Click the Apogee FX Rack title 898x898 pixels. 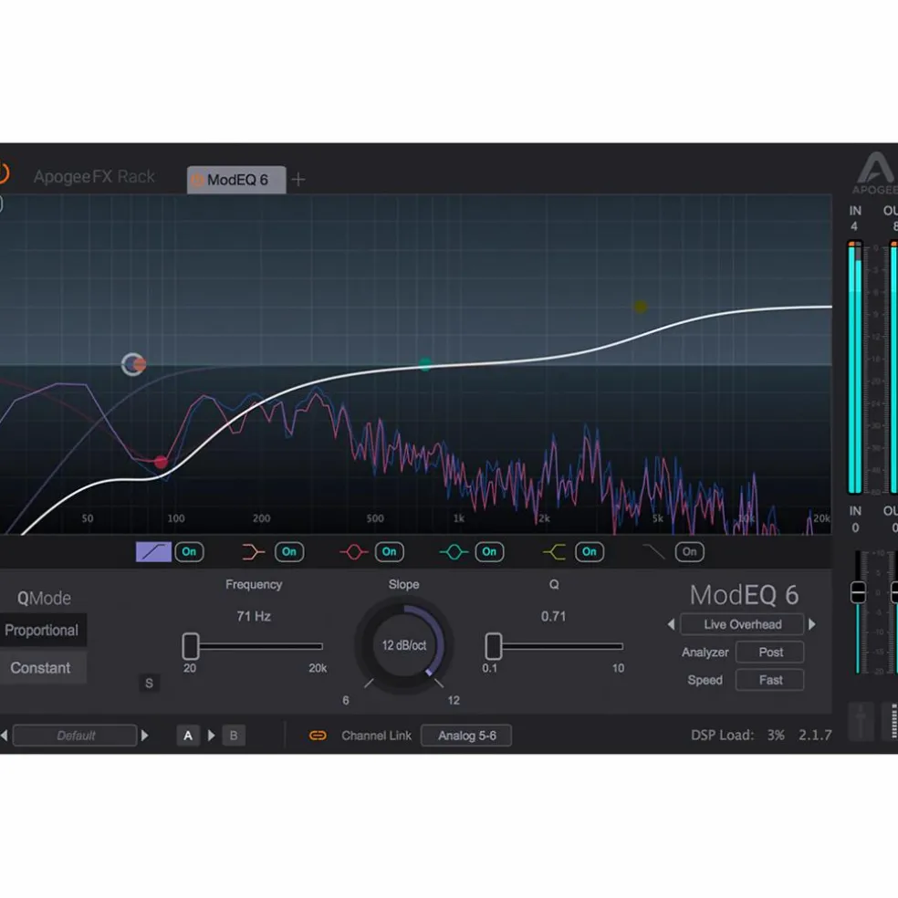[94, 176]
